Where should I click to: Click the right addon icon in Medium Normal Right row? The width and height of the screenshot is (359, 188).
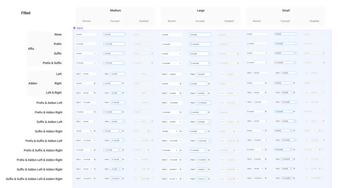pos(94,83)
